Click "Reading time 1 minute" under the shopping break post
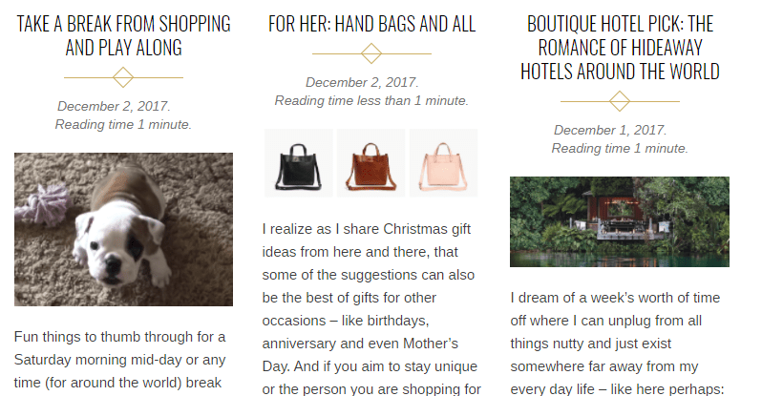 point(123,124)
